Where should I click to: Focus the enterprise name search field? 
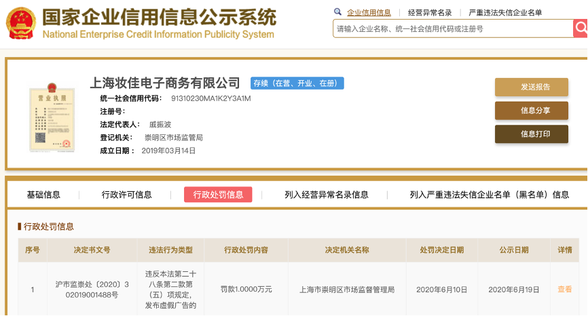[453, 28]
